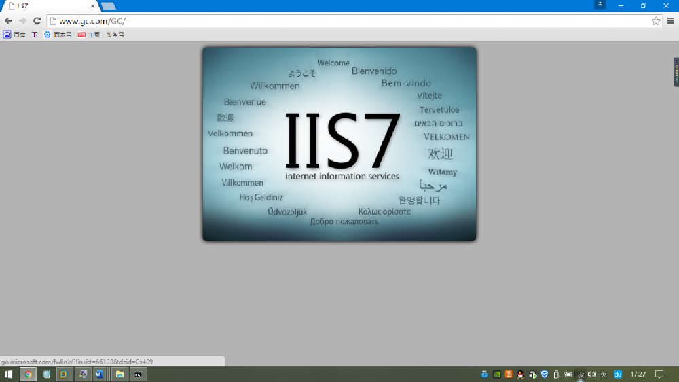This screenshot has width=679, height=382.
Task: Click the Chrome taskbar icon
Action: click(28, 375)
